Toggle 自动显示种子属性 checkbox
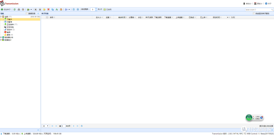Viewport: 274px width, 135px height. (x=254, y=13)
